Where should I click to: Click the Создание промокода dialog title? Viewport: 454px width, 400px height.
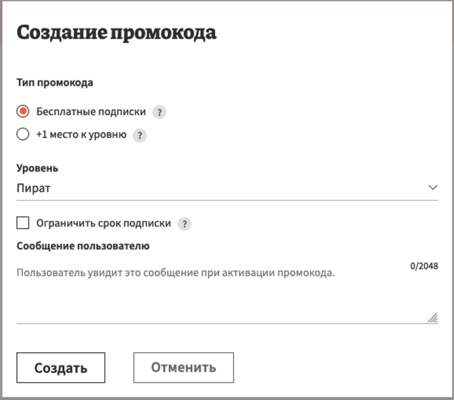[116, 33]
